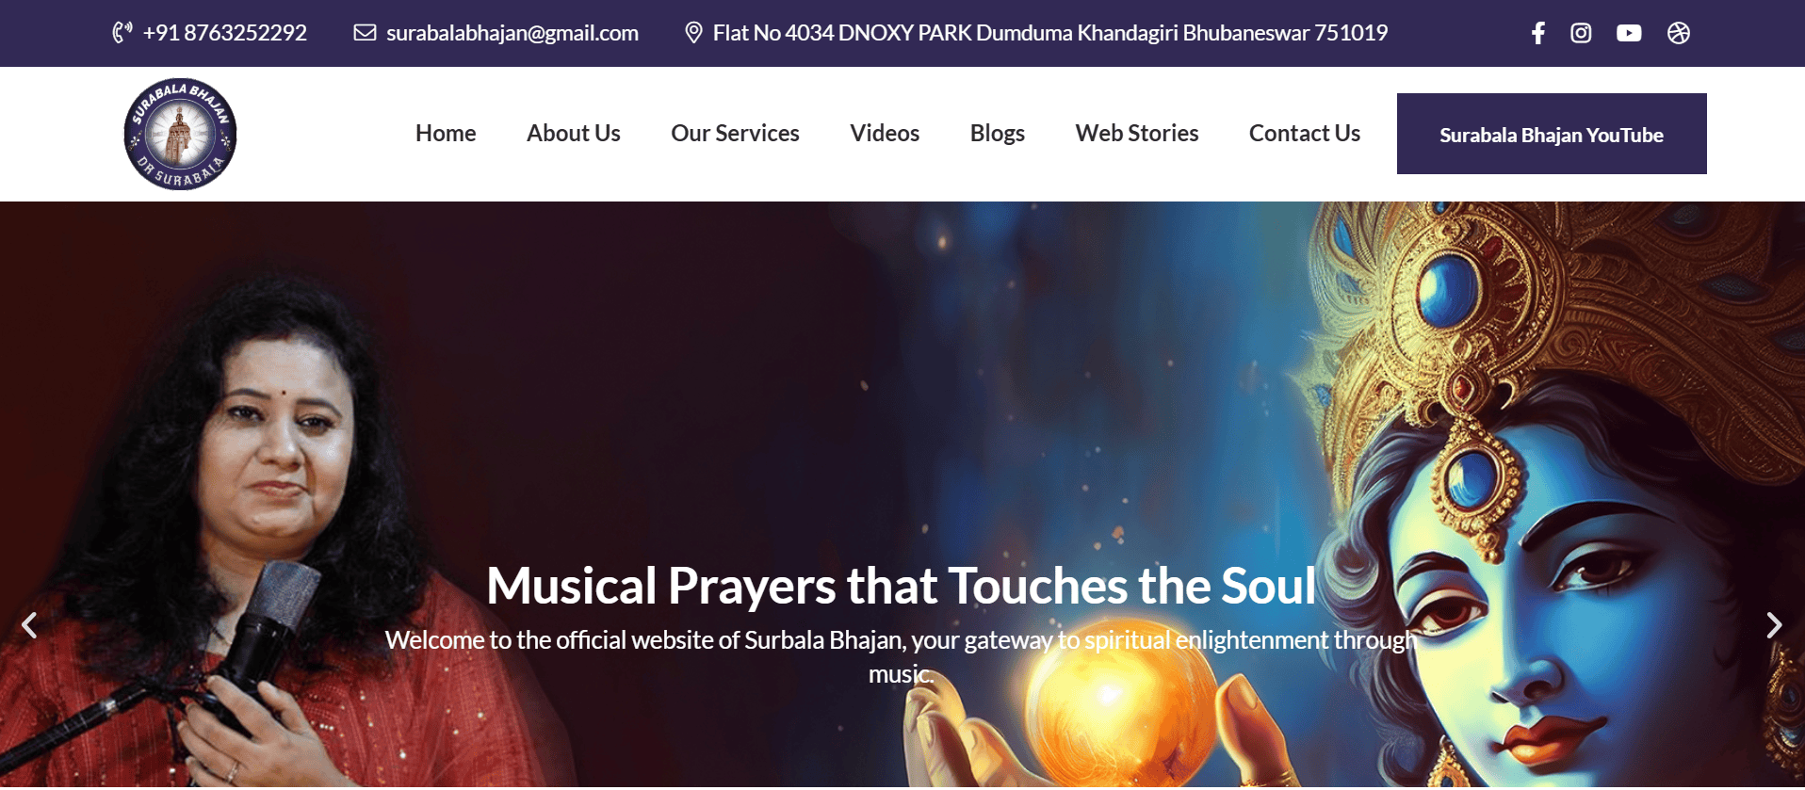Open the About Us page
Viewport: 1805px width, 790px height.
[574, 134]
